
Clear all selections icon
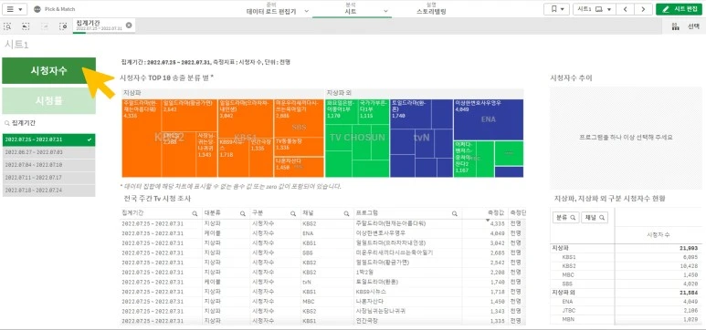(64, 26)
